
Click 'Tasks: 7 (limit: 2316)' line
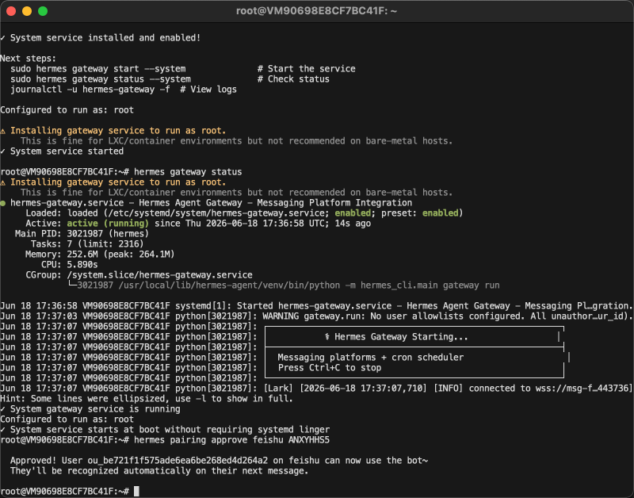(87, 244)
